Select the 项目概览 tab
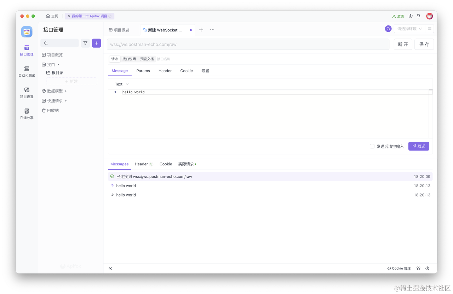 point(119,30)
